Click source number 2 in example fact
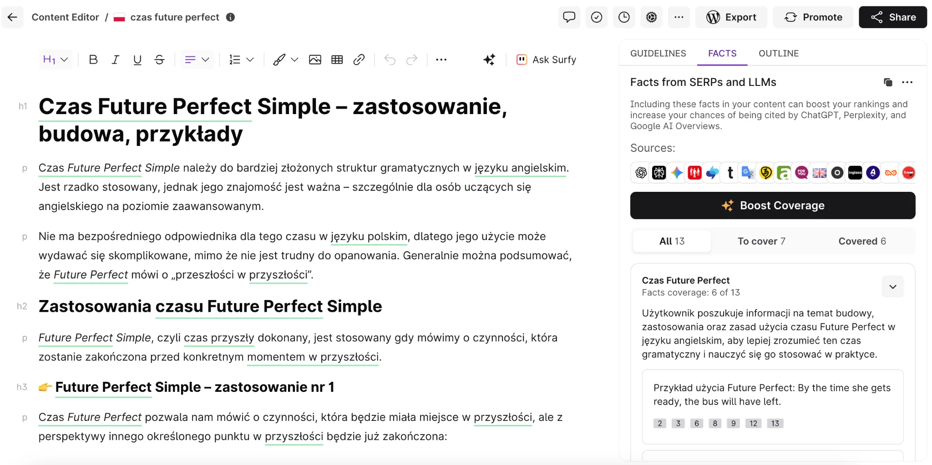 click(660, 424)
